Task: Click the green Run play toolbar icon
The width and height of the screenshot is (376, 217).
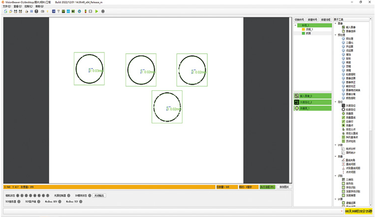Action: click(97, 11)
